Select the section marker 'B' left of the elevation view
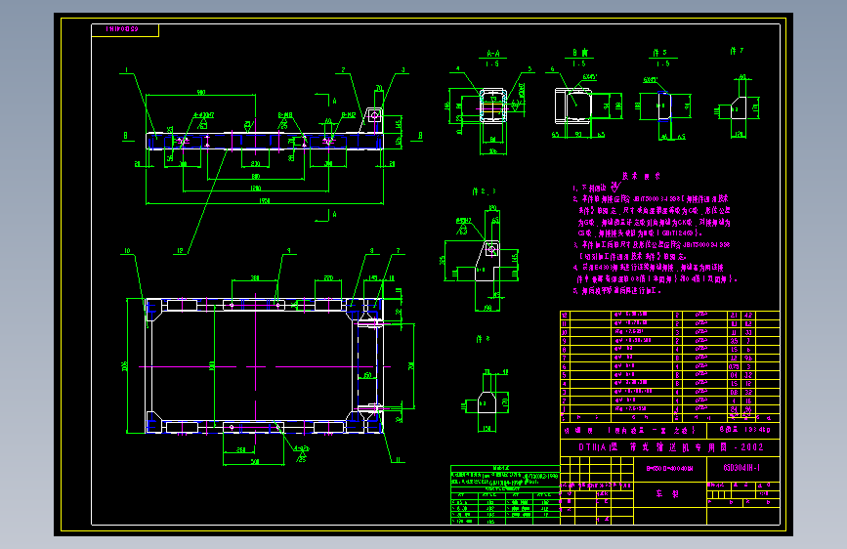 click(126, 136)
